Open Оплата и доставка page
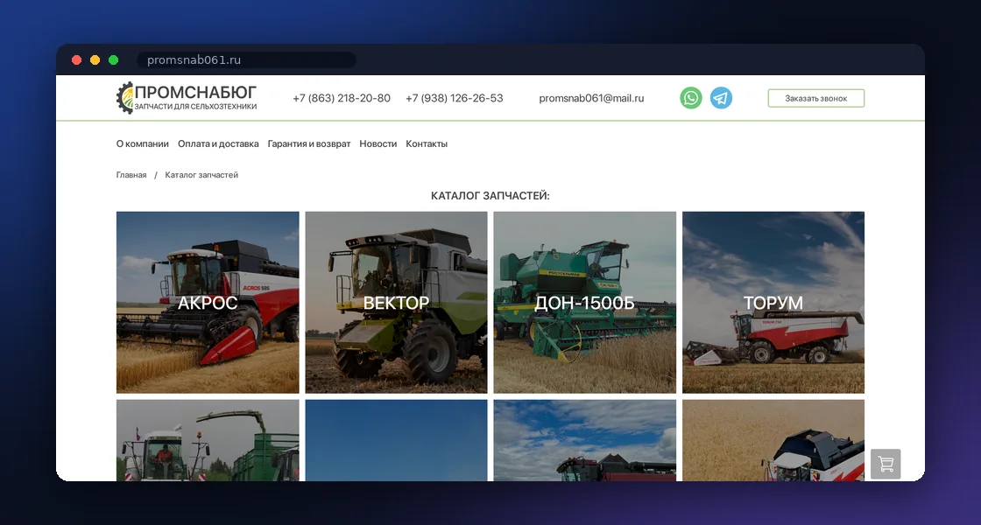 [218, 143]
